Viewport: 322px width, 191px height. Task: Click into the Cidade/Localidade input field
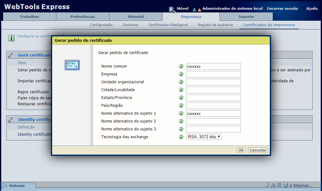214,90
